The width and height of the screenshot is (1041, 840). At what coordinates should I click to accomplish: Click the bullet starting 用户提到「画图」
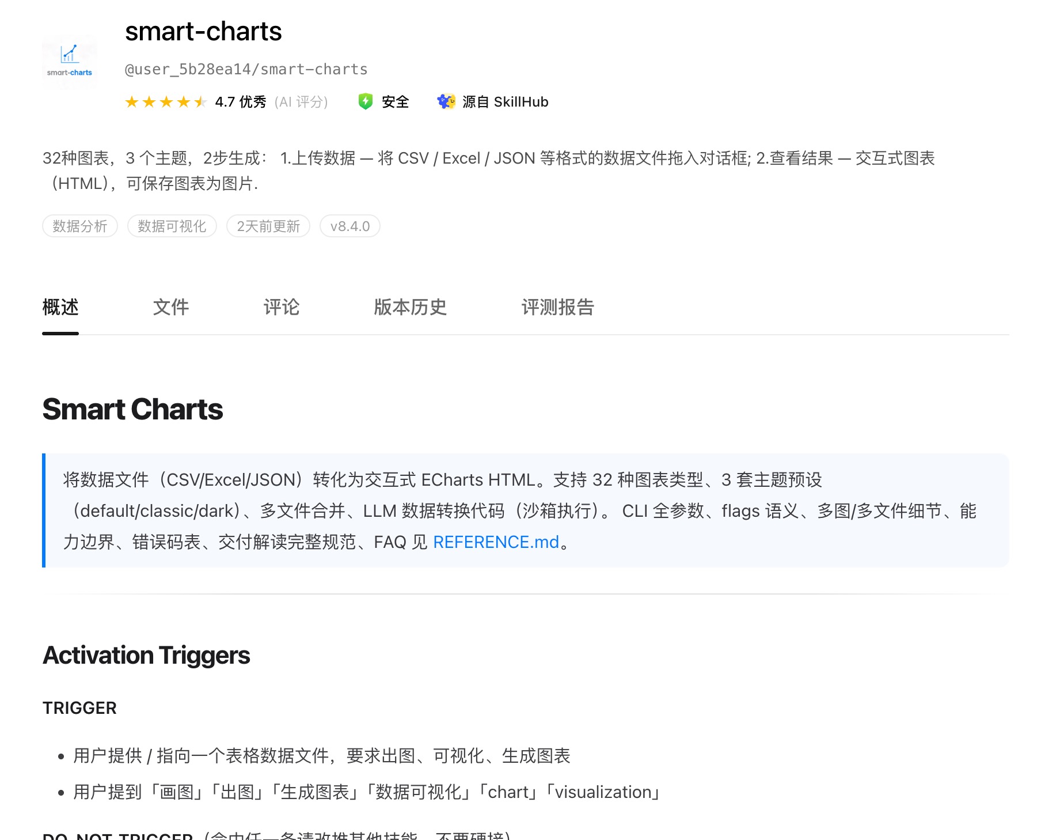pyautogui.click(x=367, y=792)
